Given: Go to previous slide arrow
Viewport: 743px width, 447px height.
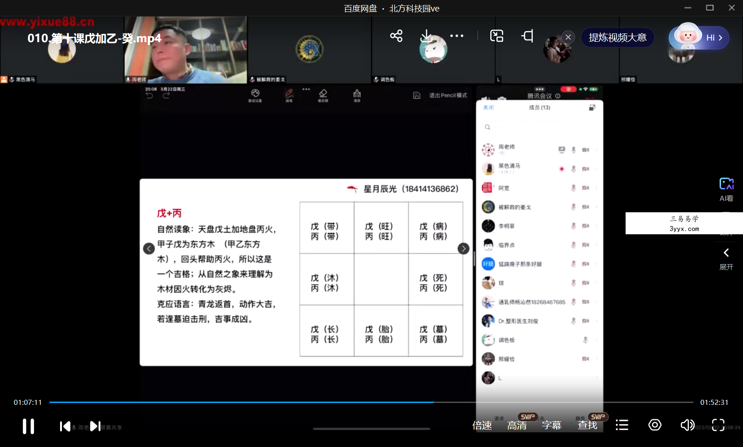Looking at the screenshot, I should (149, 248).
